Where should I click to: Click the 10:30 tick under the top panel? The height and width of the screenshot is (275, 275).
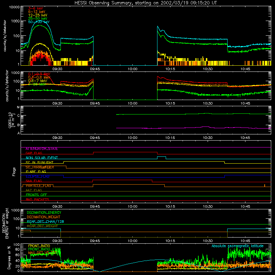(208, 69)
